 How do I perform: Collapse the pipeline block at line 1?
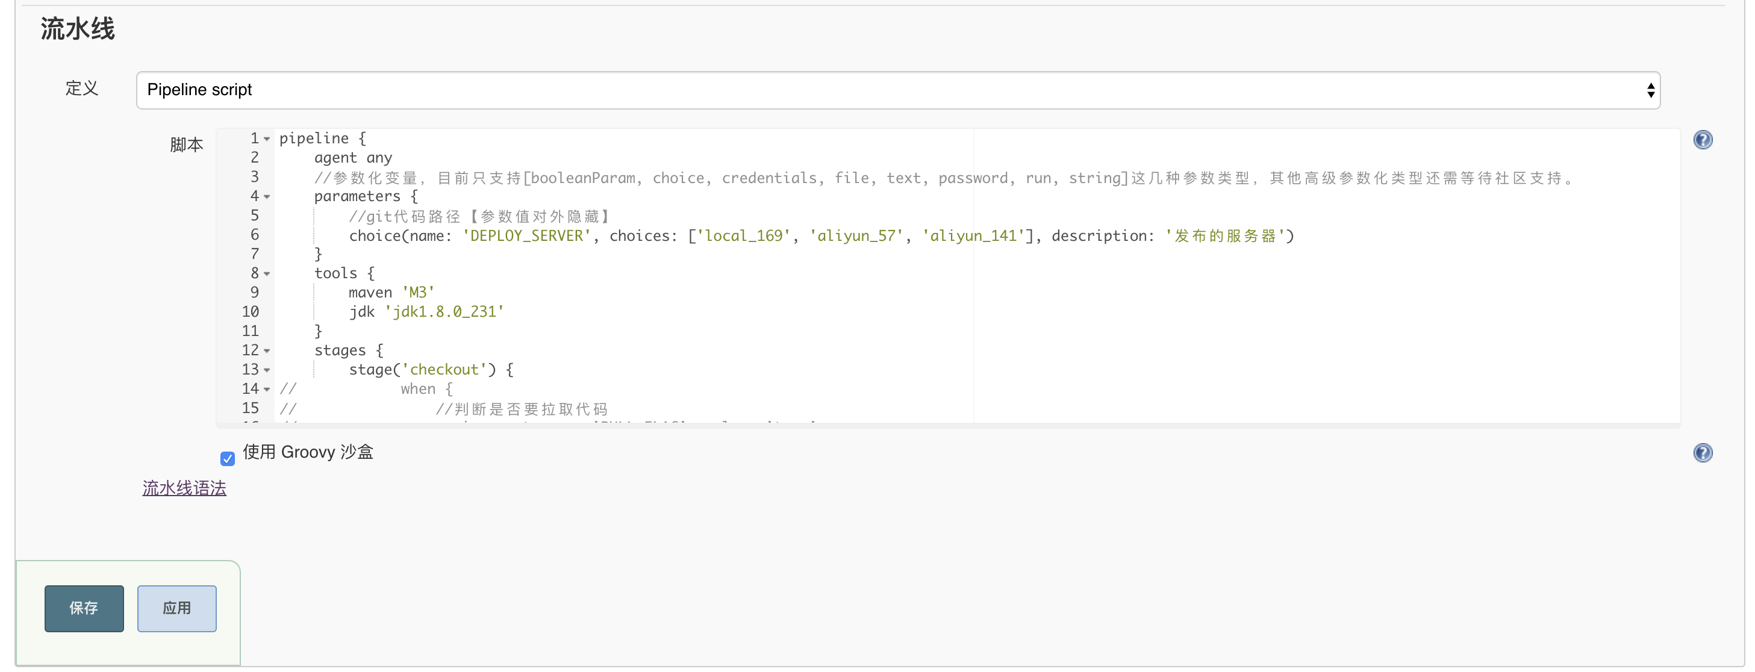click(x=267, y=139)
